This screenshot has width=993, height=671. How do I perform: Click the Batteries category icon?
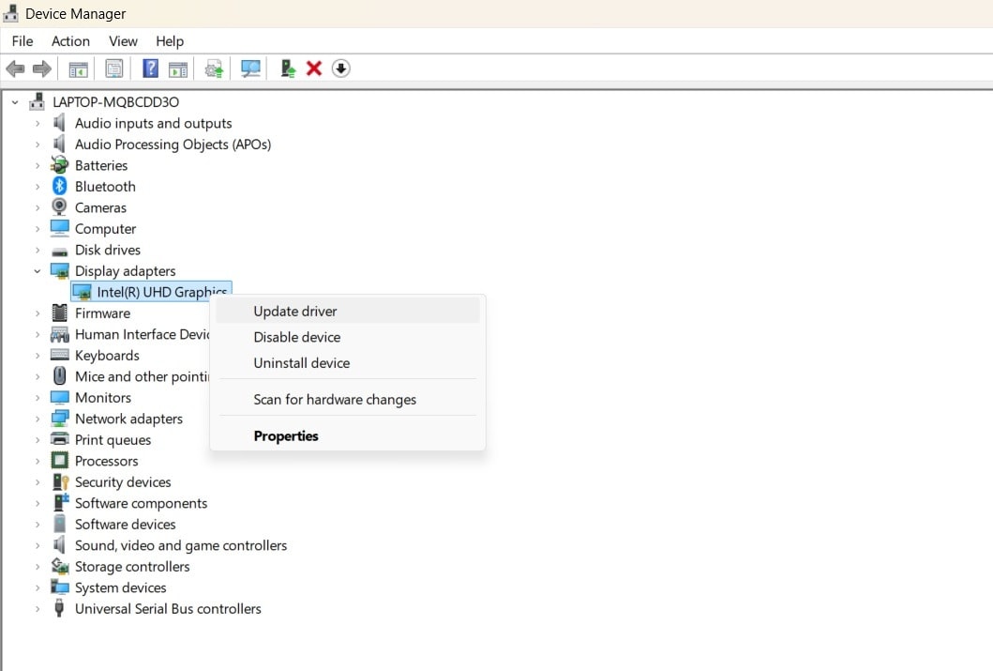pyautogui.click(x=59, y=165)
